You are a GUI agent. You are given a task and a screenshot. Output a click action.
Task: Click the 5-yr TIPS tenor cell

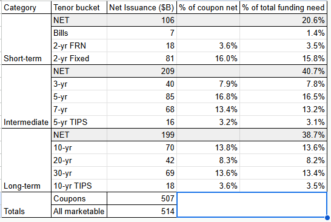pos(79,122)
